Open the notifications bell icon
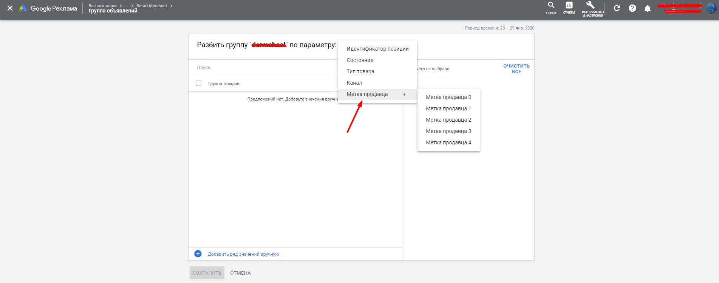The image size is (719, 283). [x=647, y=9]
